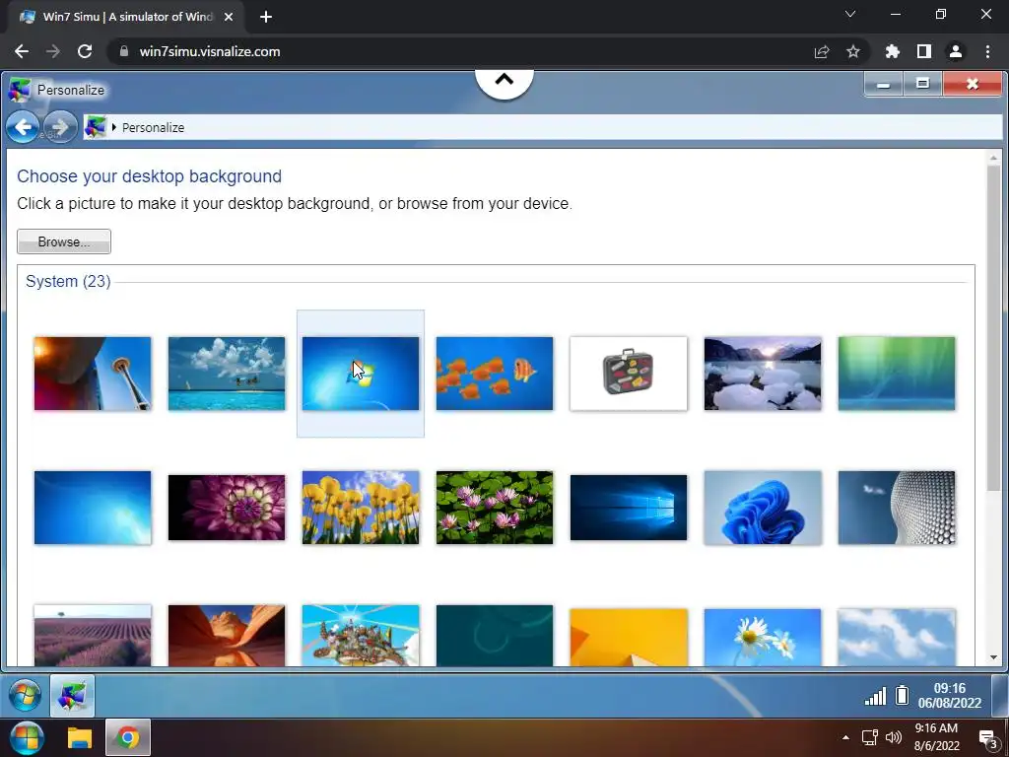This screenshot has width=1009, height=757.
Task: Select the green aurora wallpaper thumbnail
Action: (x=897, y=374)
